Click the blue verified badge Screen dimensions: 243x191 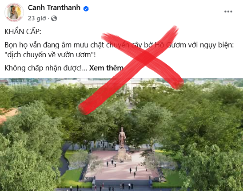point(86,8)
